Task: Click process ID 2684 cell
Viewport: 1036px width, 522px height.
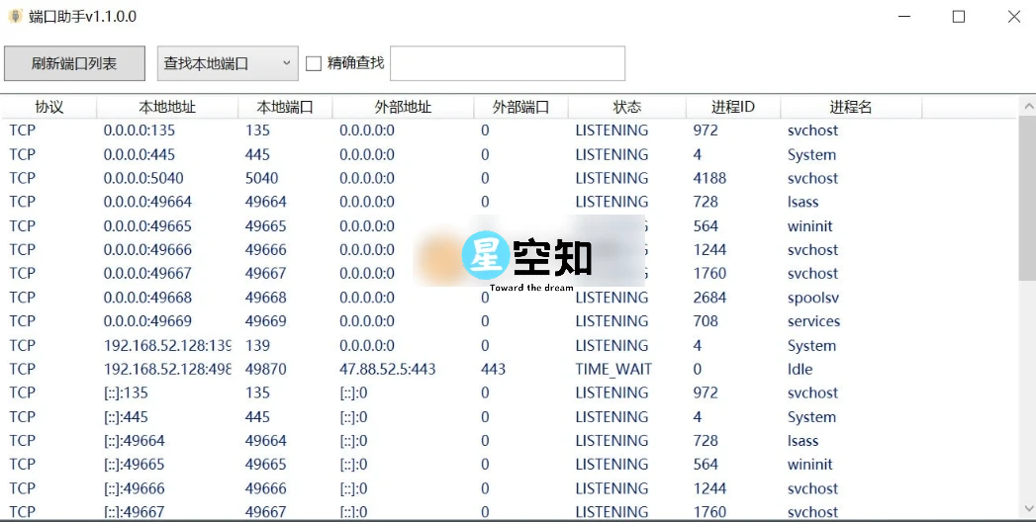Action: (x=709, y=298)
